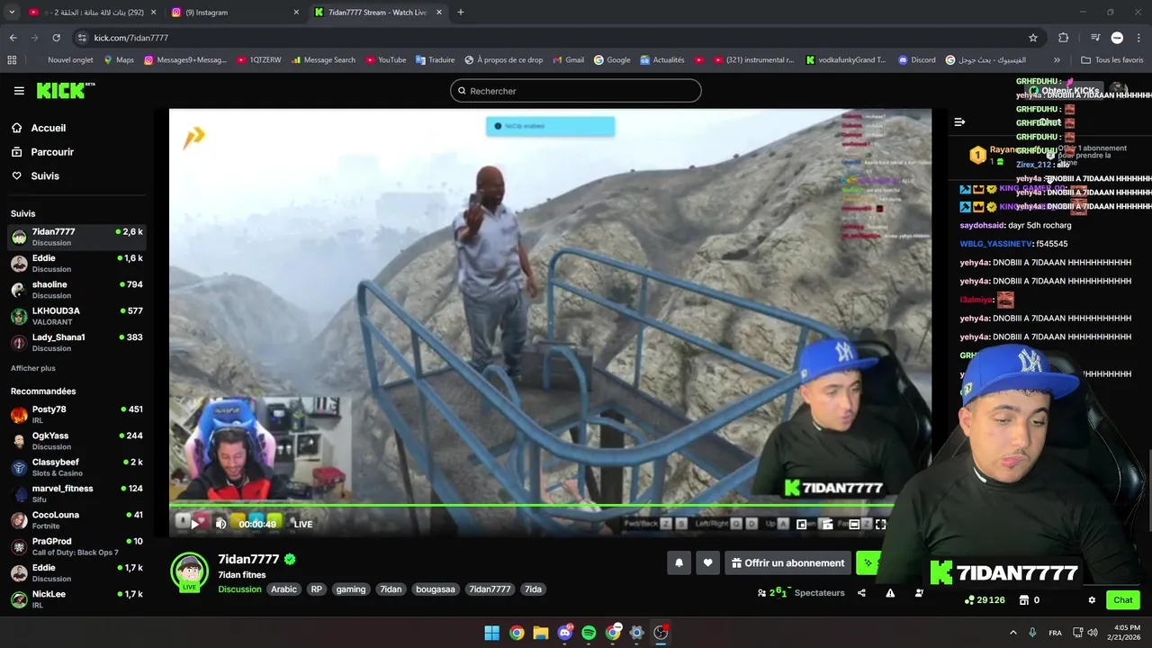1152x648 pixels.
Task: Open the Traduire bookmark
Action: (436, 60)
